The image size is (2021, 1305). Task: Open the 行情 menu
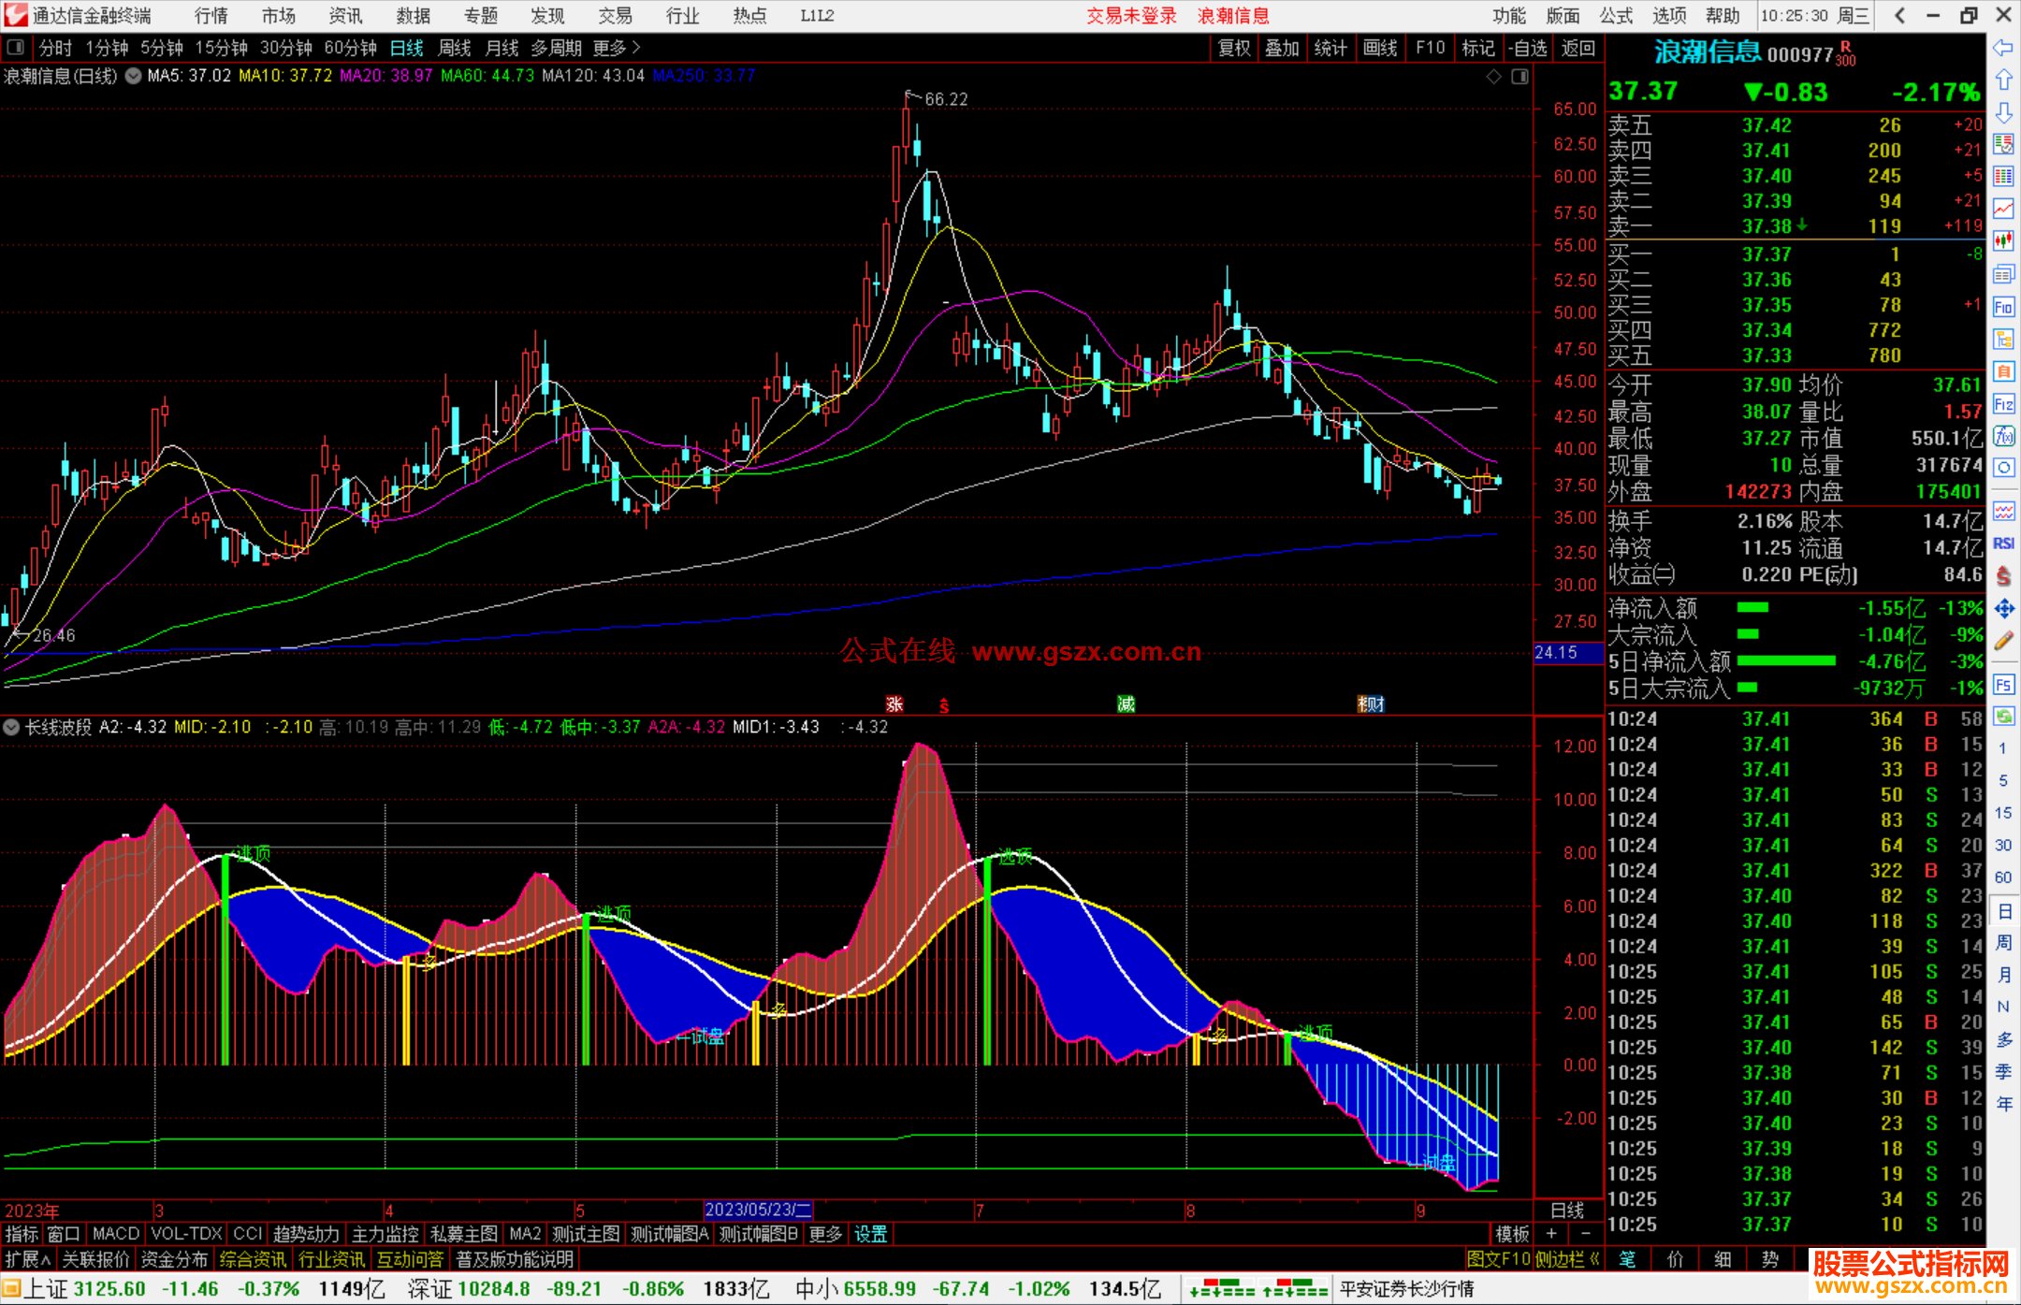211,15
